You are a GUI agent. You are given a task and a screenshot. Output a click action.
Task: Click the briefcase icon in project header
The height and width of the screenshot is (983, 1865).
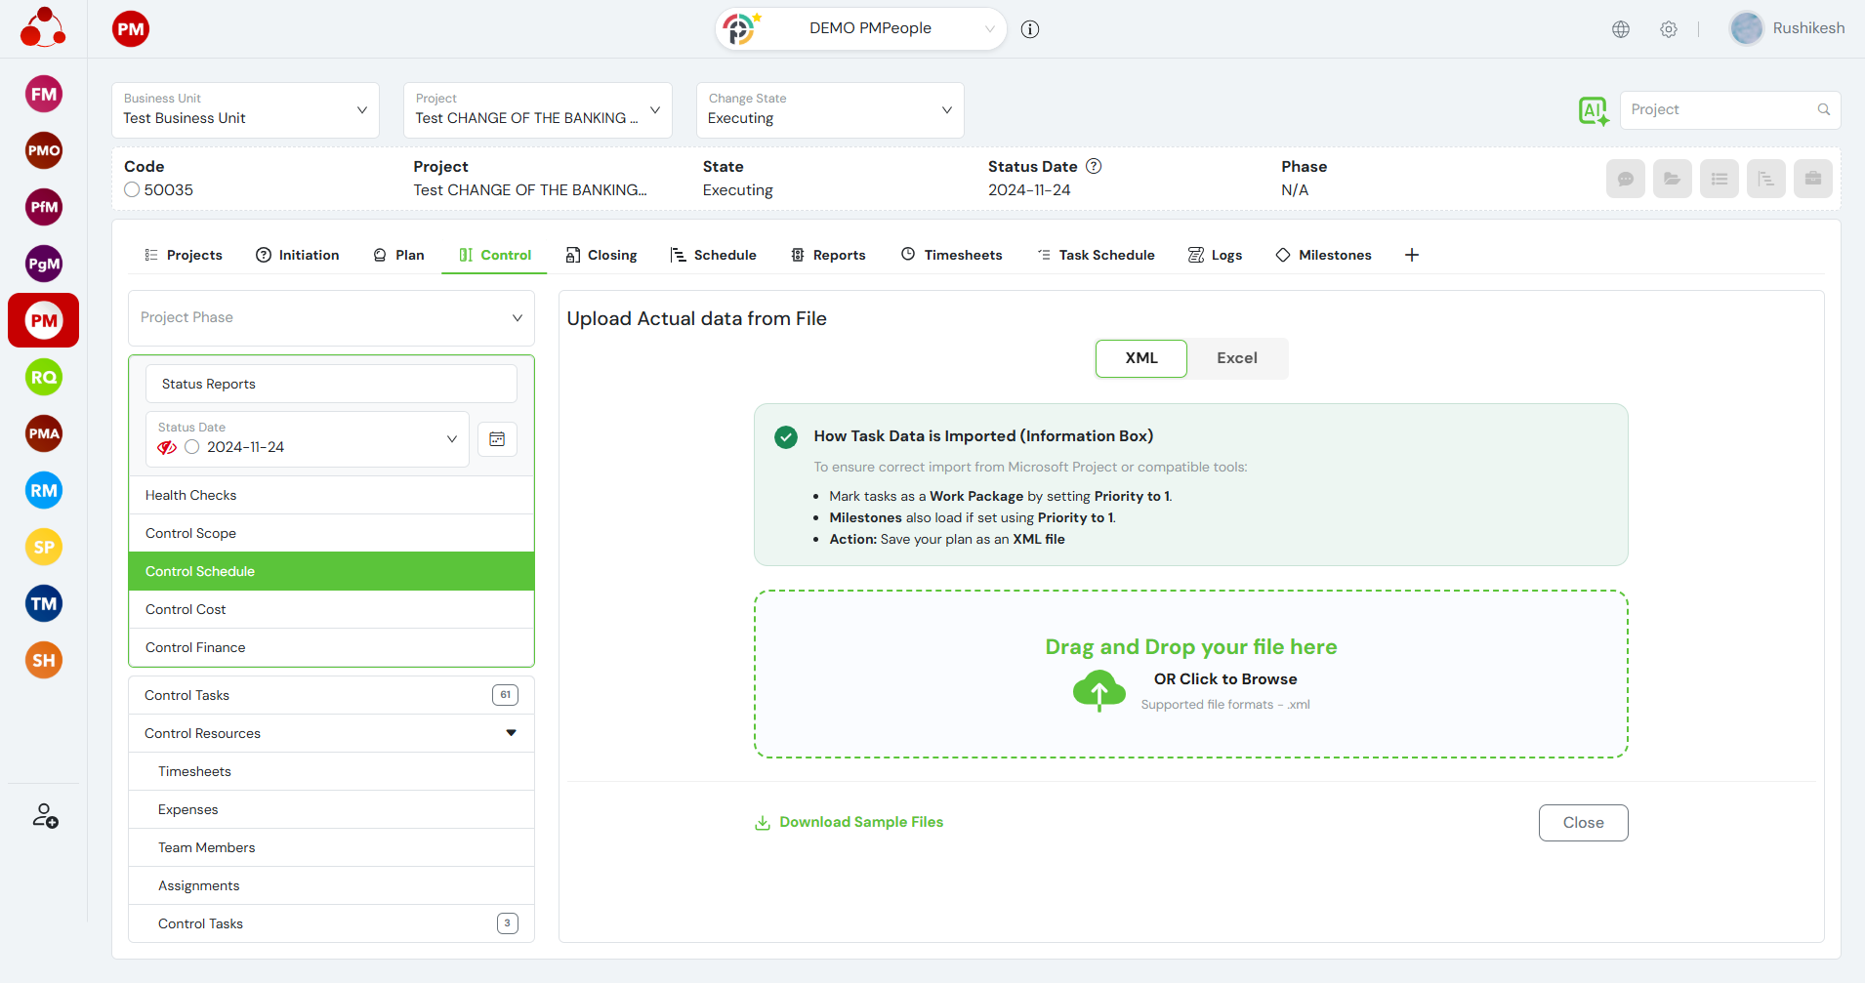coord(1812,179)
